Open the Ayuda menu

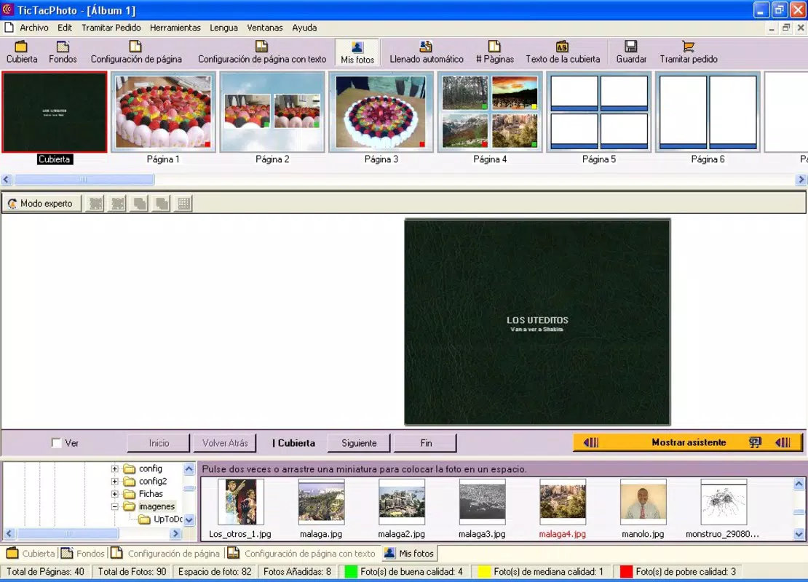pos(304,28)
